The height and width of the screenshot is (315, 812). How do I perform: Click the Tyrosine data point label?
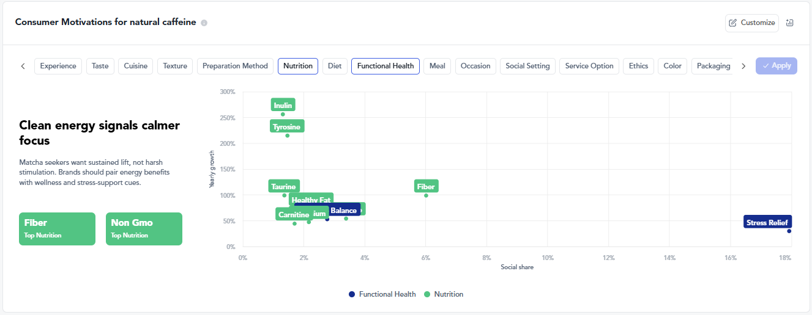tap(286, 126)
